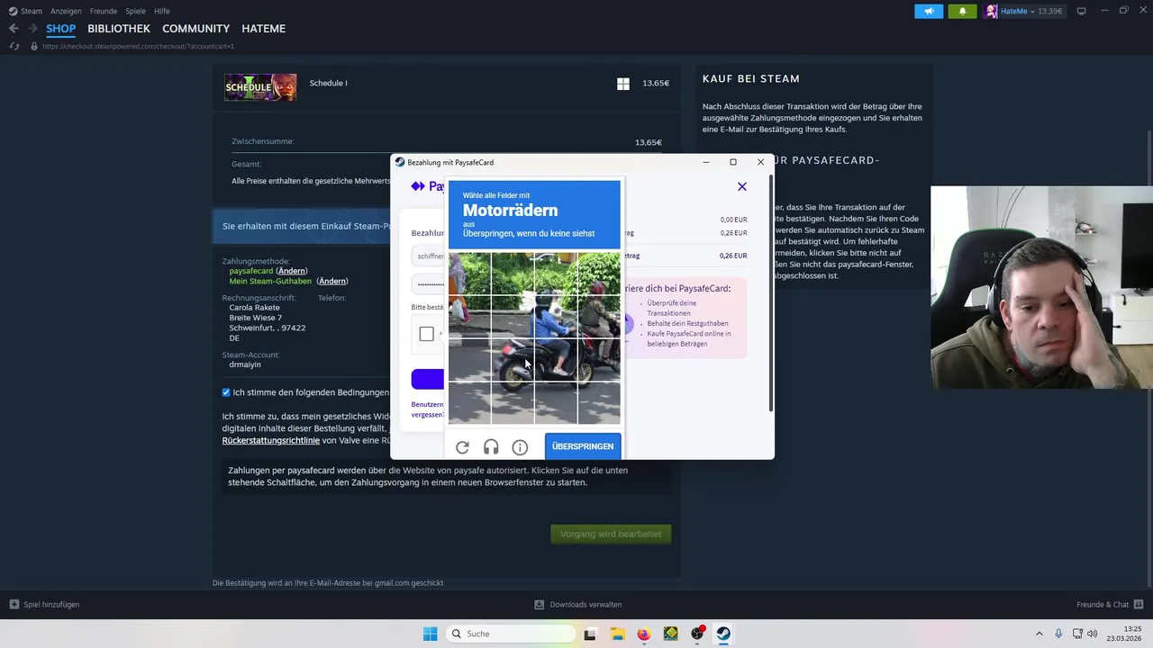Viewport: 1153px width, 648px height.
Task: Click the Steam forward navigation arrow
Action: (x=32, y=29)
